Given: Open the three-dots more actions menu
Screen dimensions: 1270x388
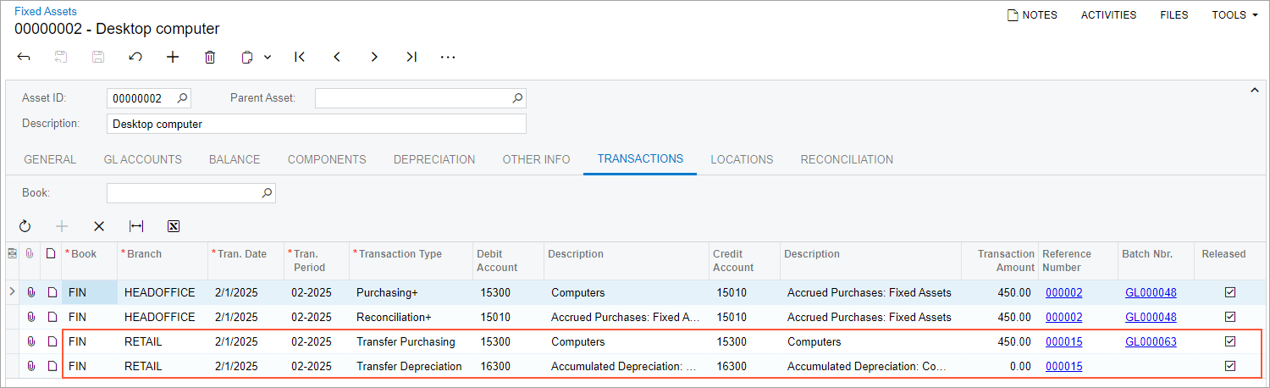Looking at the screenshot, I should [x=448, y=57].
